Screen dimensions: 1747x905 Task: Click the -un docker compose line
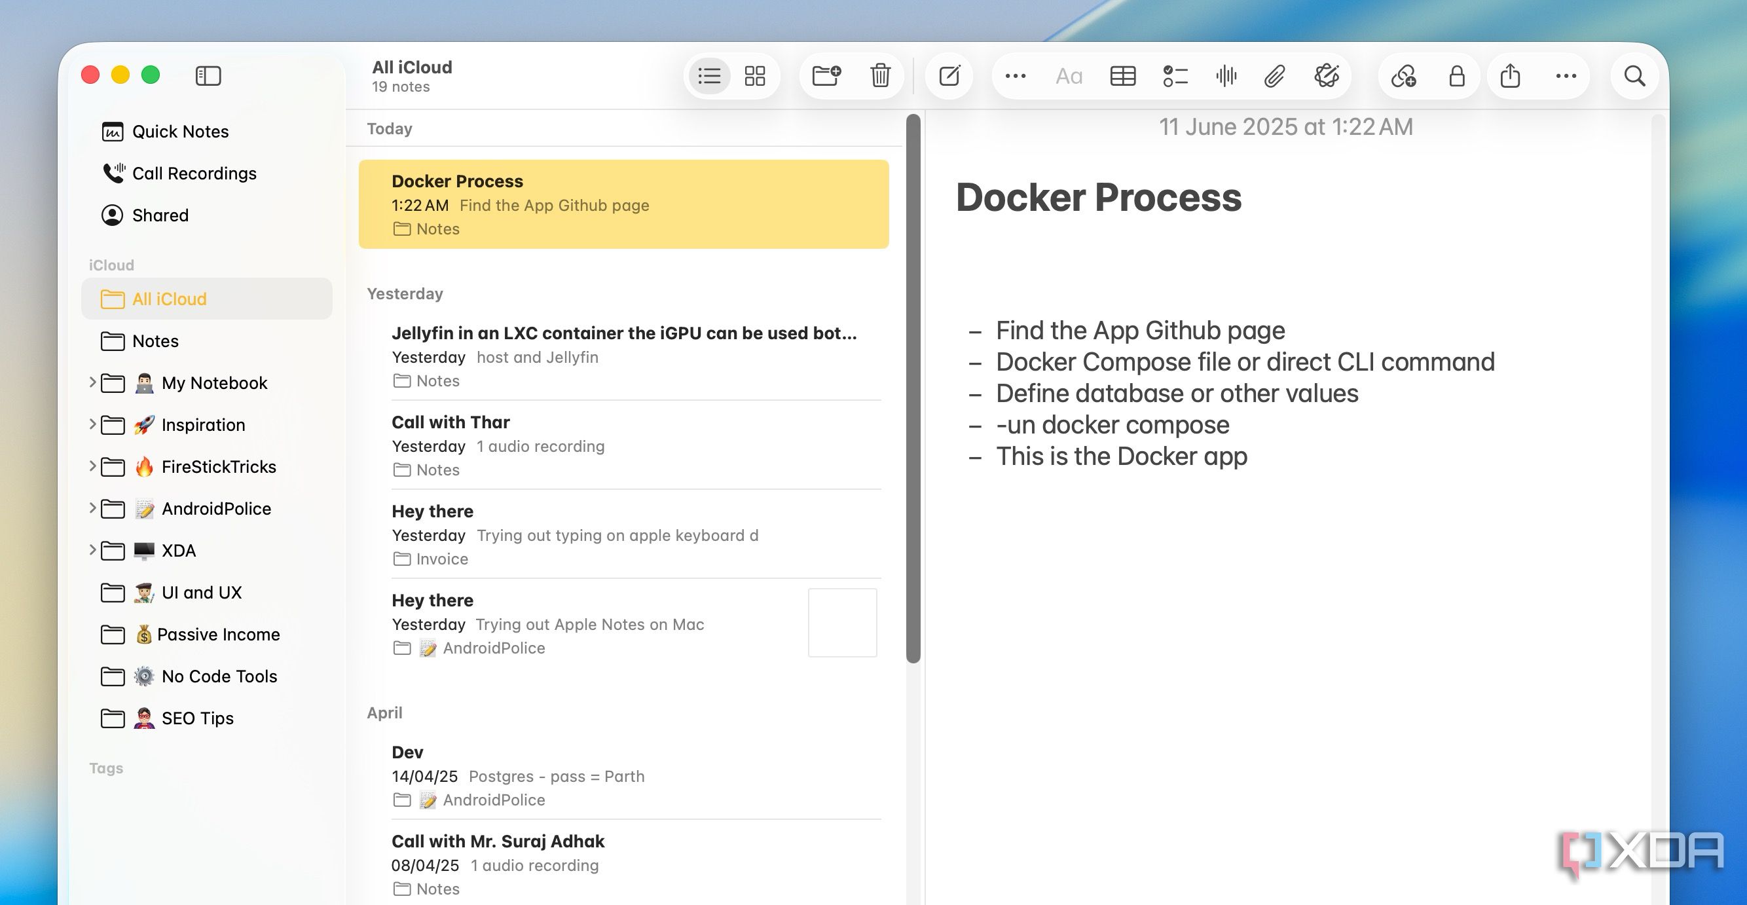pyautogui.click(x=1113, y=425)
